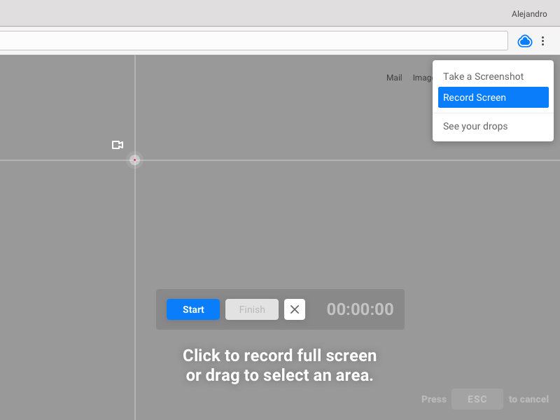Image resolution: width=560 pixels, height=420 pixels.
Task: Select Take a Screenshot menu option
Action: point(483,76)
